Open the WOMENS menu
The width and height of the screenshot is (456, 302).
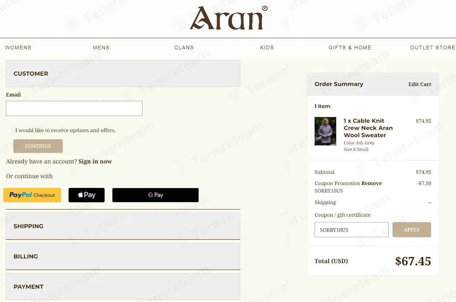pos(18,48)
